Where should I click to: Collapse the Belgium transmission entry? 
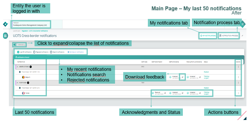point(20,72)
